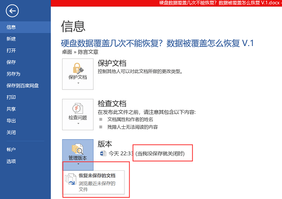Expand the 管理版本 dropdown arrow
Image resolution: width=282 pixels, height=199 pixels.
coord(78,164)
